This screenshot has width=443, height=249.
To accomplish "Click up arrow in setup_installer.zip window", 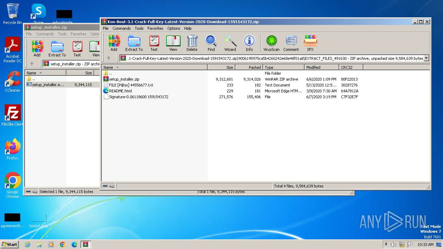I will pyautogui.click(x=31, y=64).
